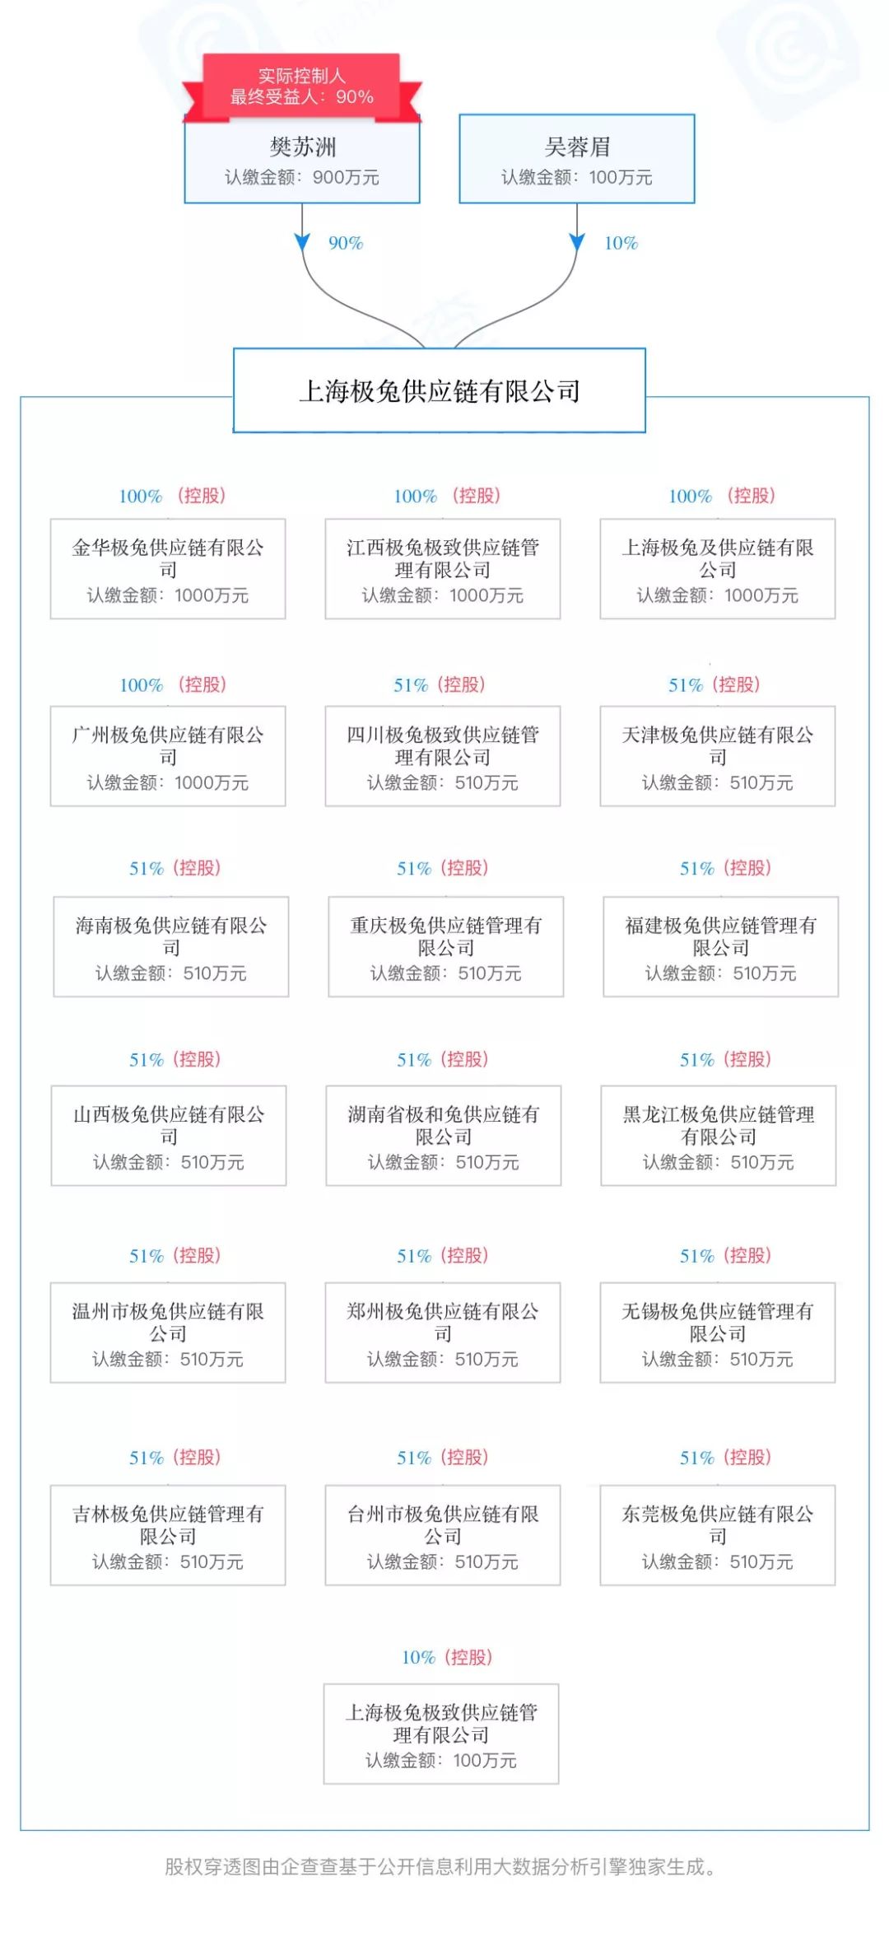Open the 江西极兔极致供应链管理有限公司 node
The image size is (889, 1937).
443,569
